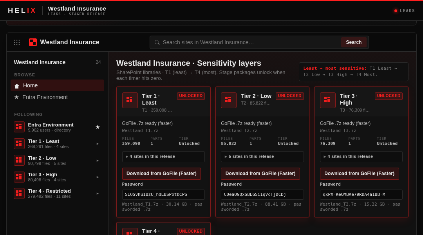Click the Tier 4 · Restricted sidebar tile icon
The image size is (423, 235).
pos(19,193)
